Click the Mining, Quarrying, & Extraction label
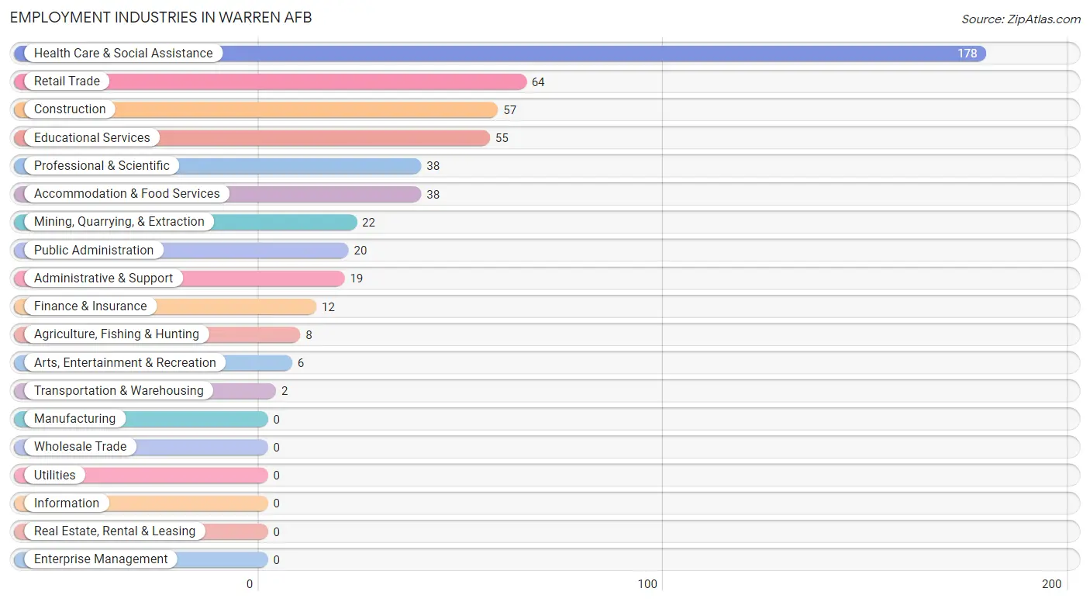 click(119, 222)
